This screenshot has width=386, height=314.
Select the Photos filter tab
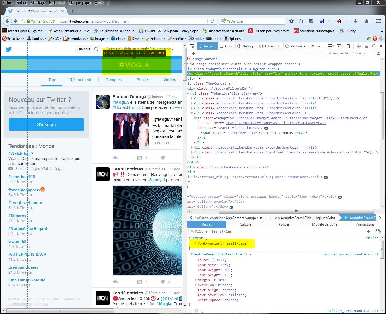click(x=142, y=80)
